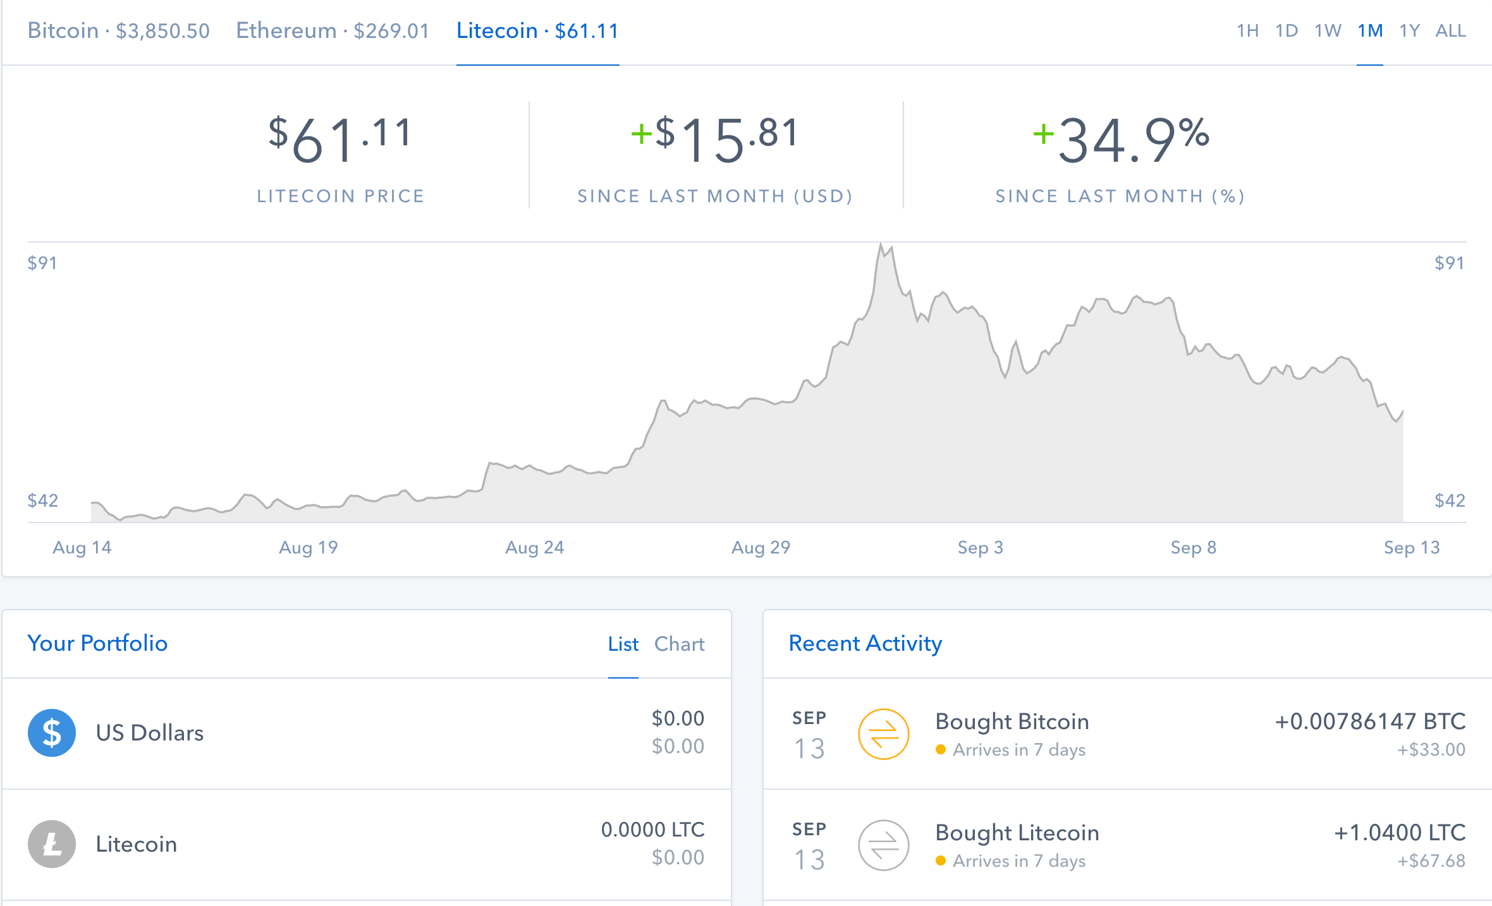This screenshot has height=906, width=1492.
Task: Click the left $91 axis label
Action: (42, 263)
